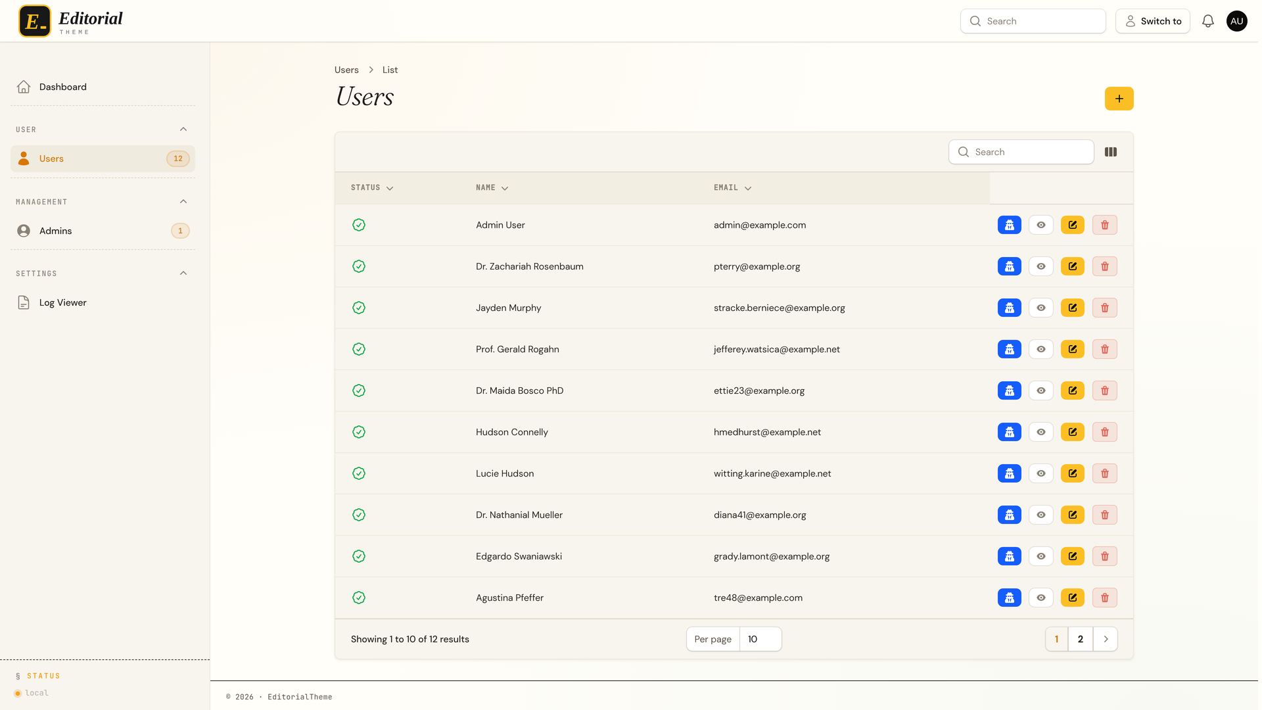
Task: Open Dashboard in sidebar
Action: point(103,87)
